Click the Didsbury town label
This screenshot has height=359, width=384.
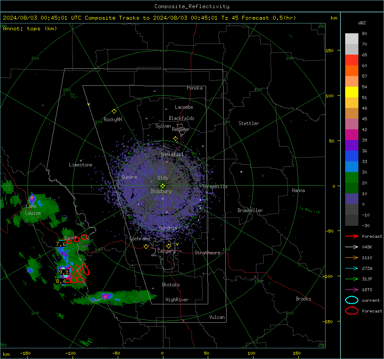(x=161, y=191)
